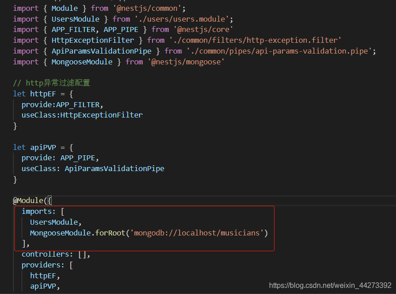Click 'useClass:HttpExceptionFilter' line

coord(82,115)
